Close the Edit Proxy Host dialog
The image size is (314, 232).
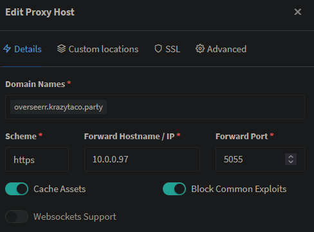click(x=298, y=12)
